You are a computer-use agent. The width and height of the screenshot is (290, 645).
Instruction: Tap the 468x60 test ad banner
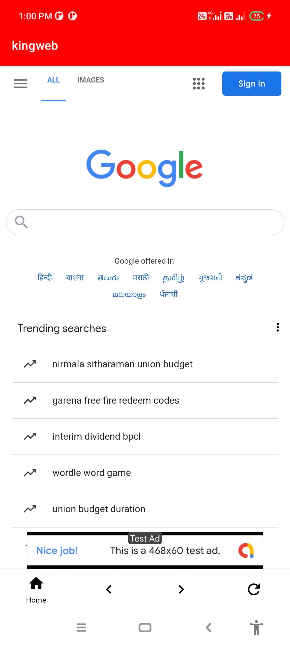tap(145, 550)
